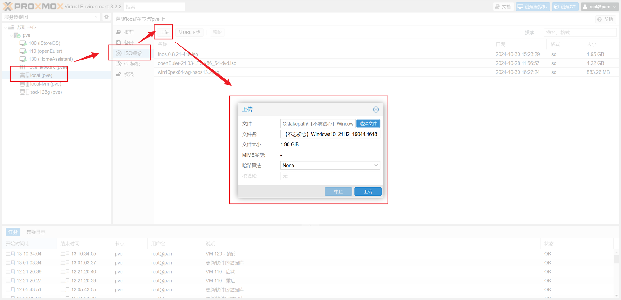Screen dimensions: 621x300
Task: Select VM 100 (iStoreOS) in tree
Action: 44,43
